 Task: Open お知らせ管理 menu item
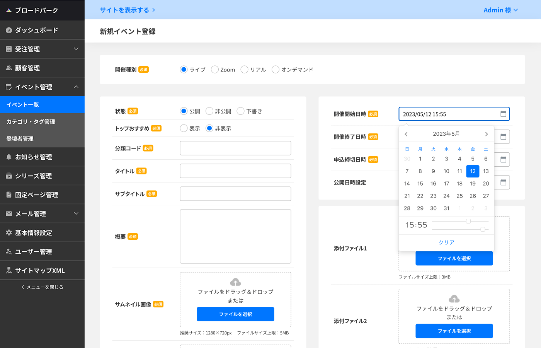42,157
